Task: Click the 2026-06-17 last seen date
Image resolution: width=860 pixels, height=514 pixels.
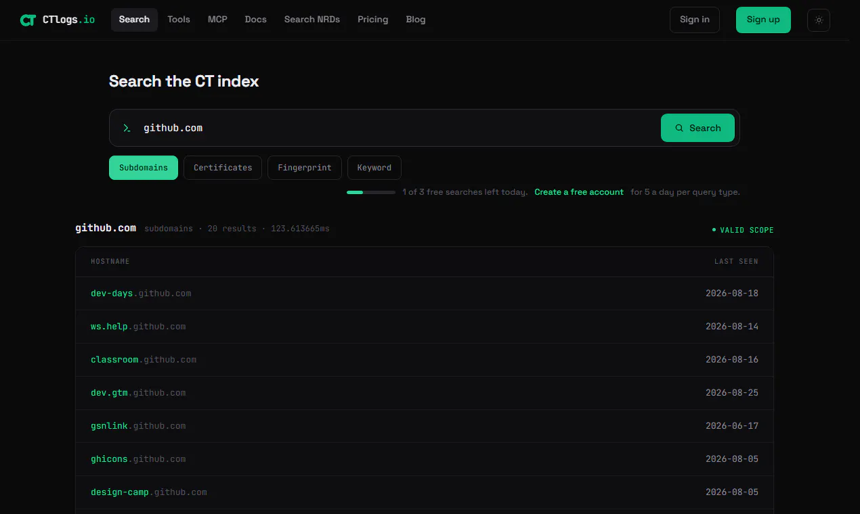Action: (x=732, y=426)
